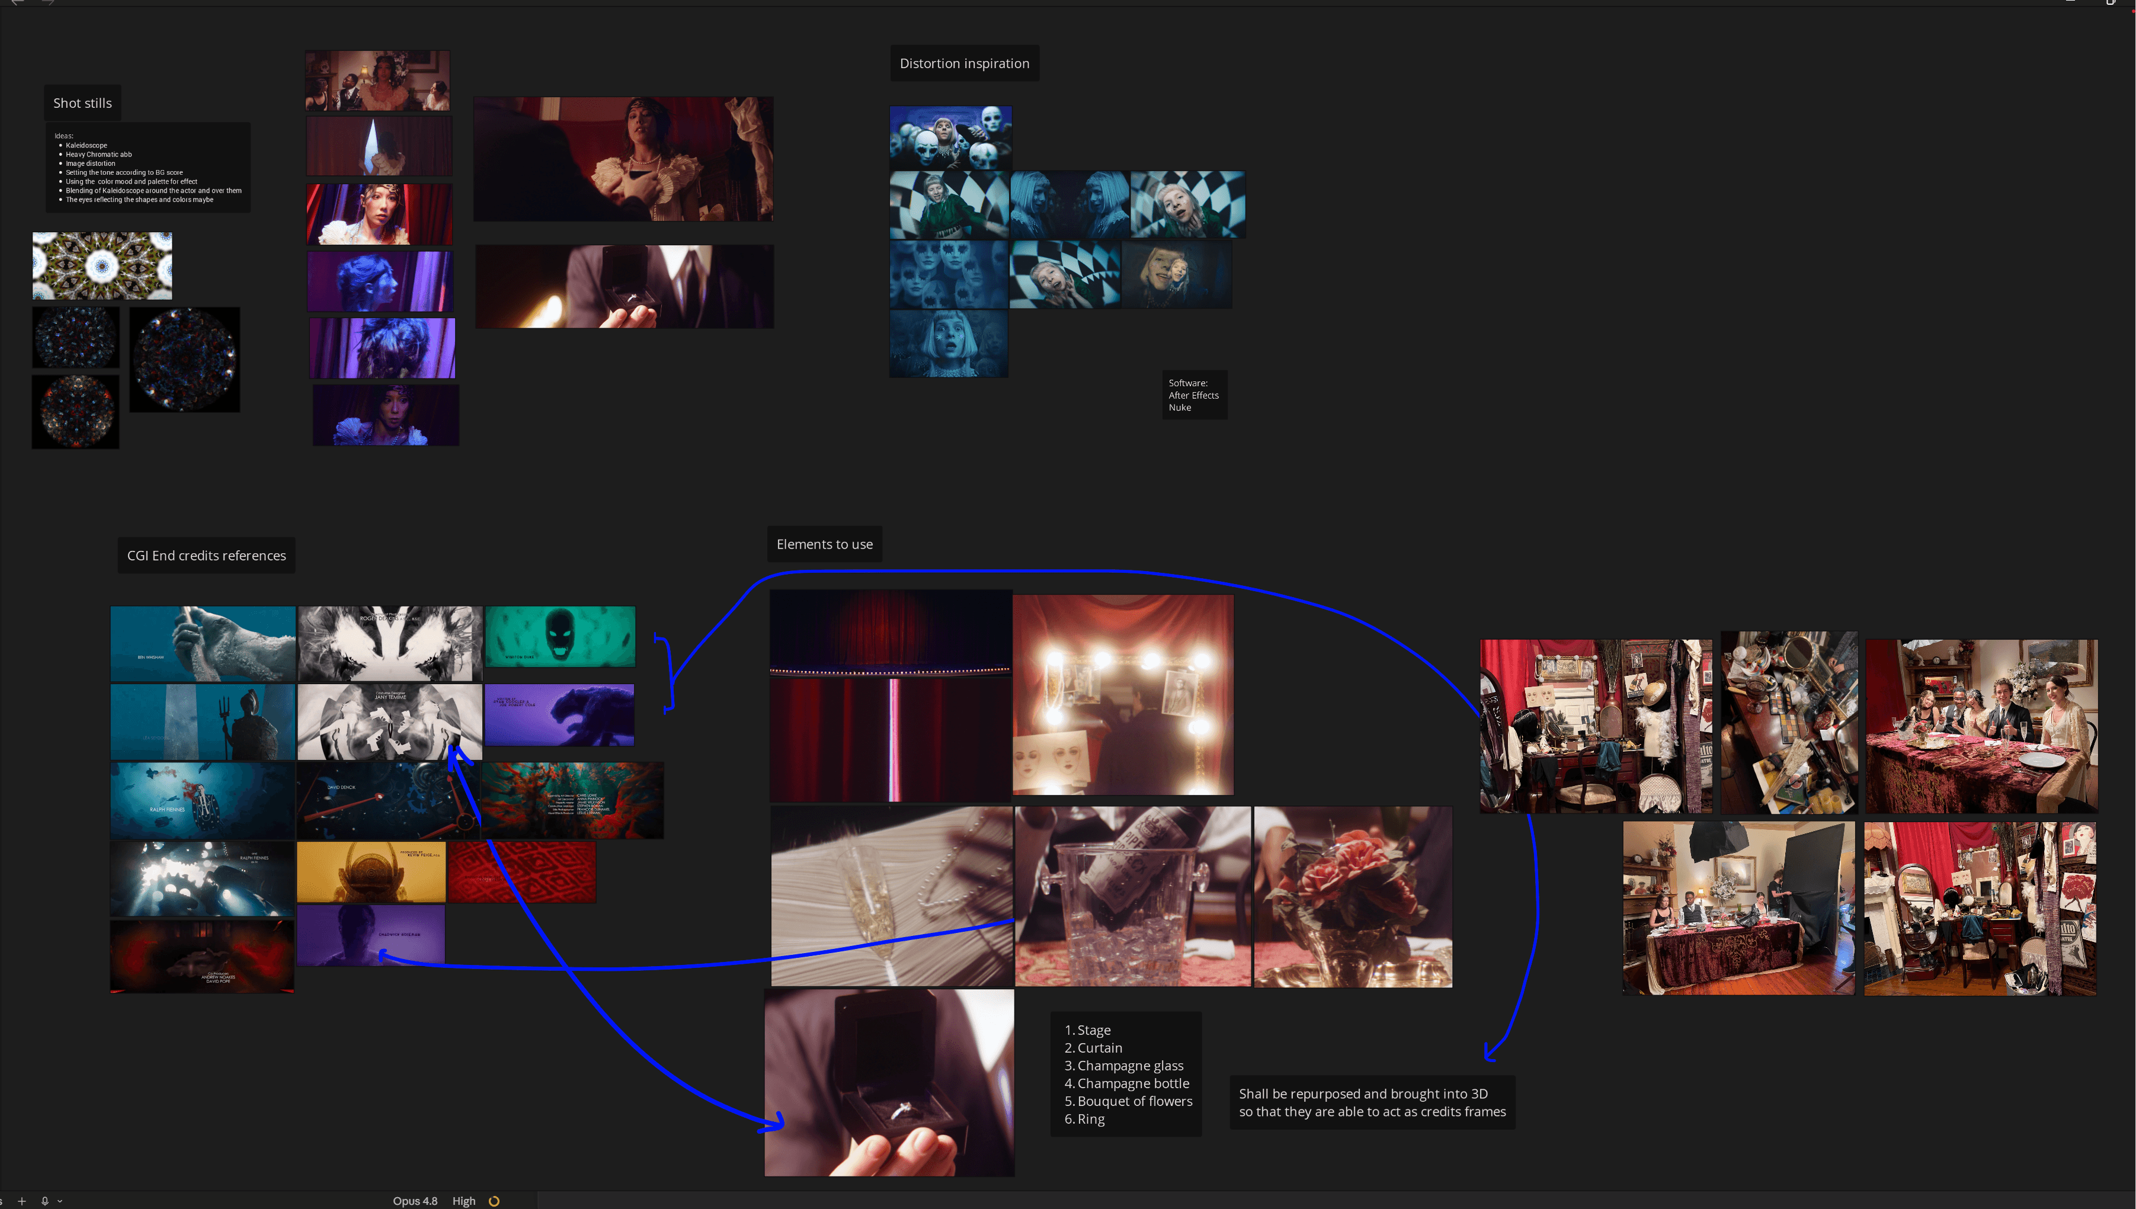Viewport: 2136px width, 1209px height.
Task: Click the microphone icon in the bottom bar
Action: (x=45, y=1201)
